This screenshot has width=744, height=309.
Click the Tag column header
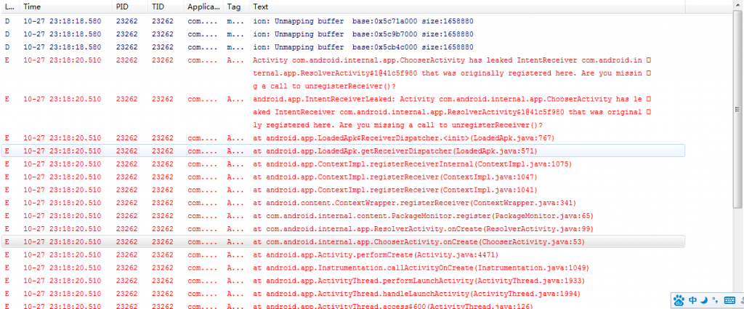click(236, 7)
